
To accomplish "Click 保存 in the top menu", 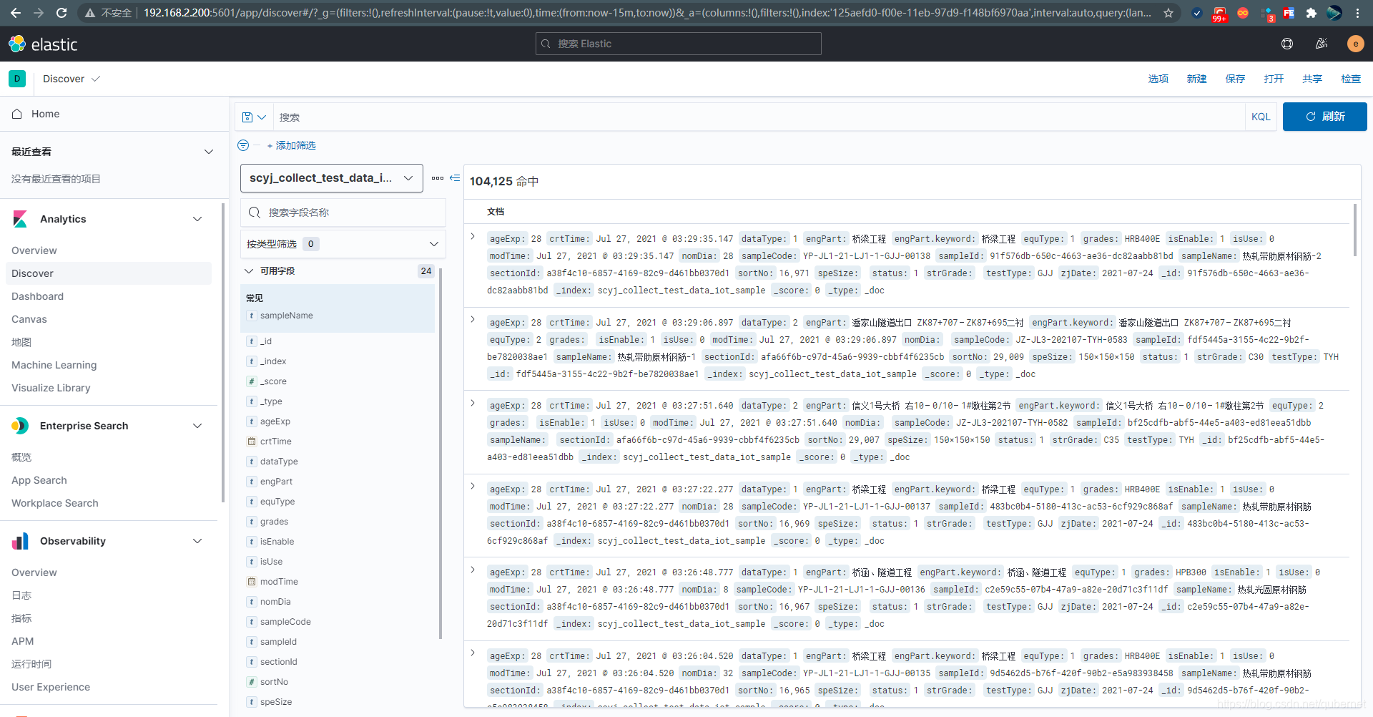I will point(1236,79).
